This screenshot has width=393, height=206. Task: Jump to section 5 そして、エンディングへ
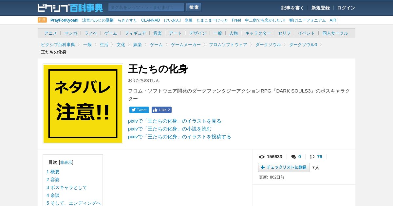coord(74,203)
